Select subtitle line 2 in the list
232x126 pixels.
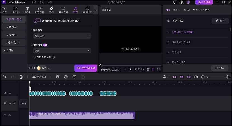pos(197,42)
